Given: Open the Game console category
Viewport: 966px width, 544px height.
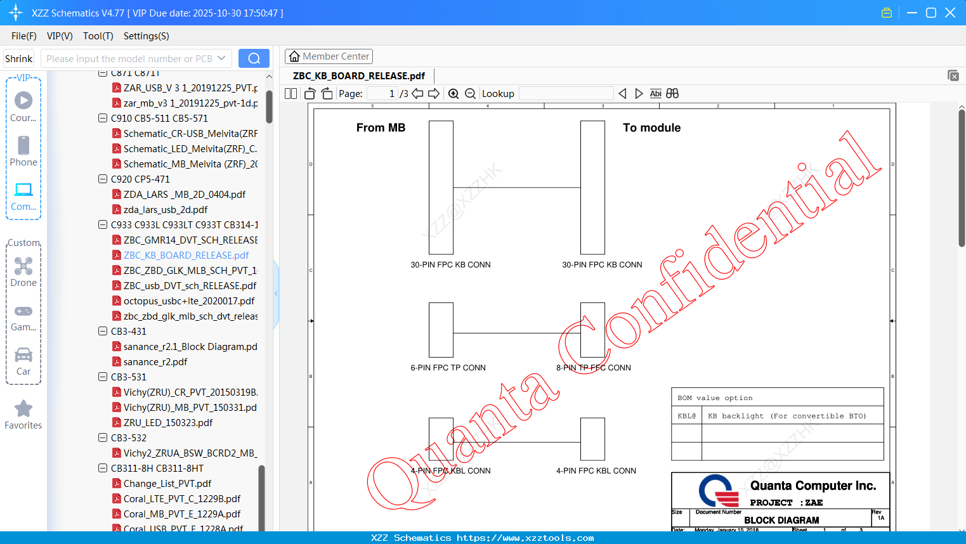Looking at the screenshot, I should pos(23,318).
